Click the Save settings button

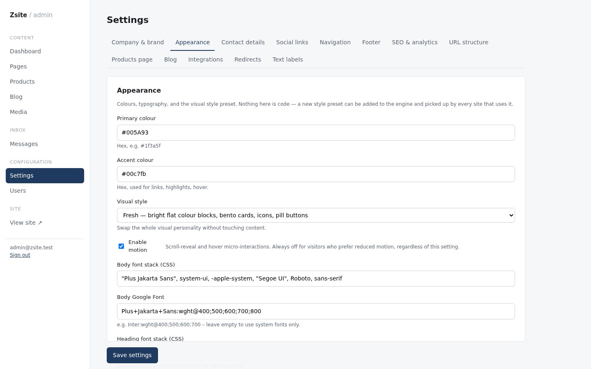[132, 355]
